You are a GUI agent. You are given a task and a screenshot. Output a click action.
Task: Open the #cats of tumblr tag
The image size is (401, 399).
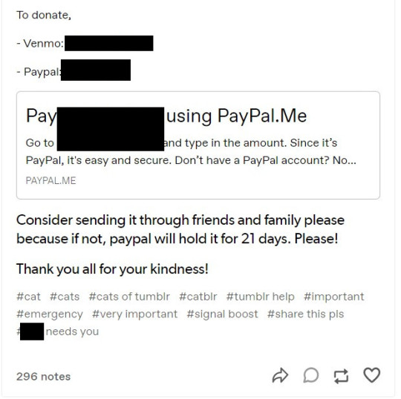point(129,297)
